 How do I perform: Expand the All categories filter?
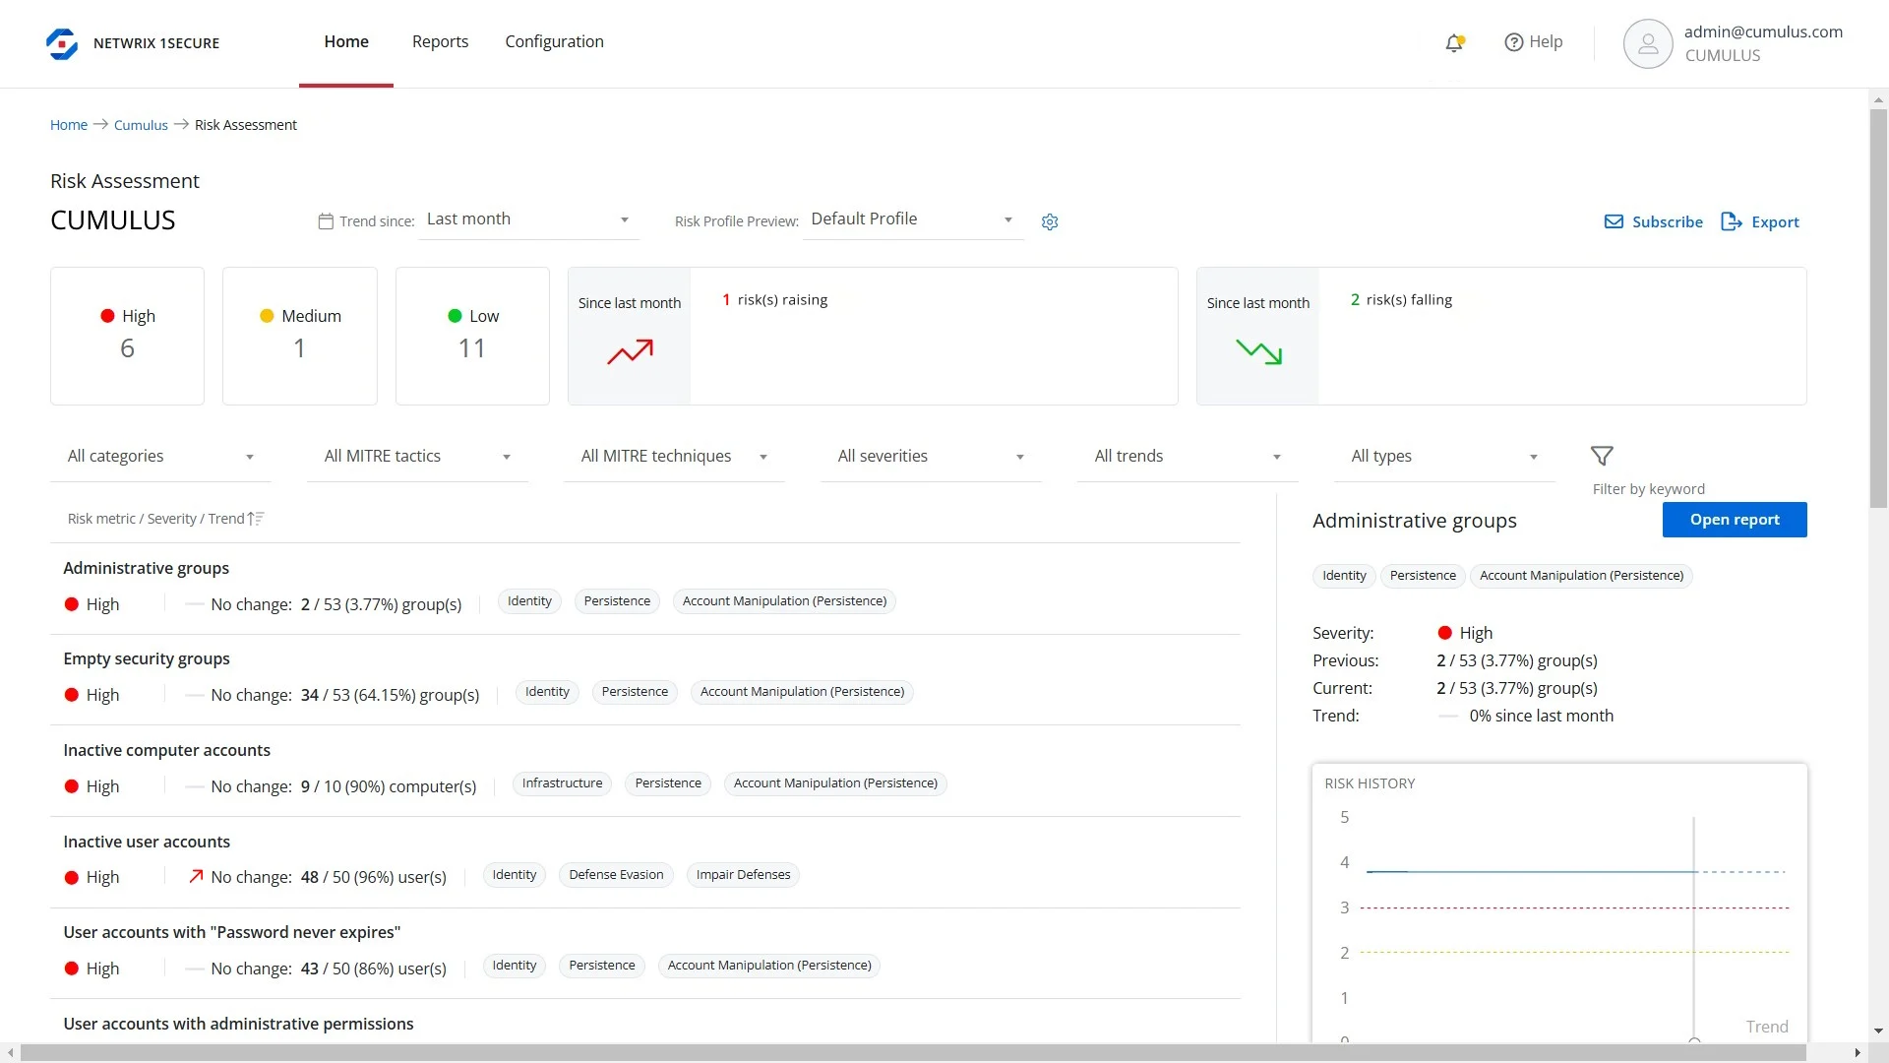tap(160, 456)
